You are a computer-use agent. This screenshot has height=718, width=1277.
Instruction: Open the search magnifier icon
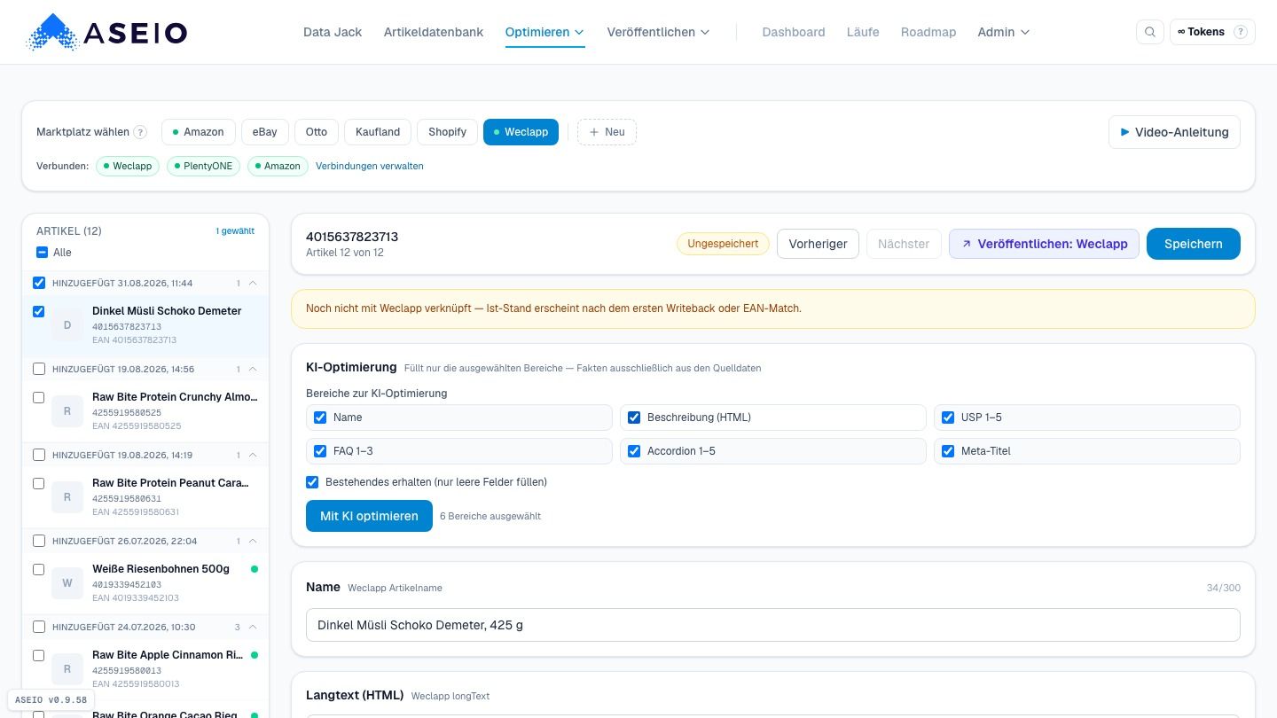(1149, 32)
